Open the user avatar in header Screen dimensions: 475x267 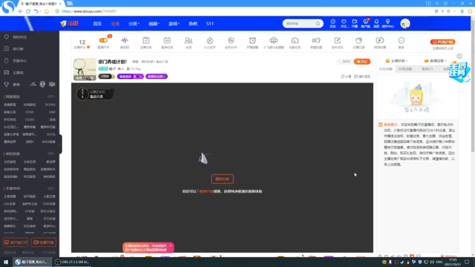(x=405, y=24)
